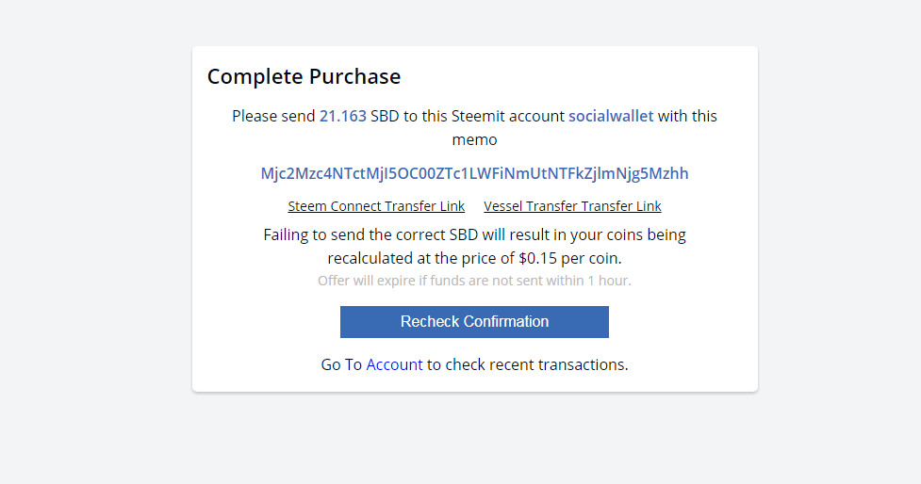Click the 21.163 amount value
Screen dimensions: 921x484
pyautogui.click(x=342, y=116)
